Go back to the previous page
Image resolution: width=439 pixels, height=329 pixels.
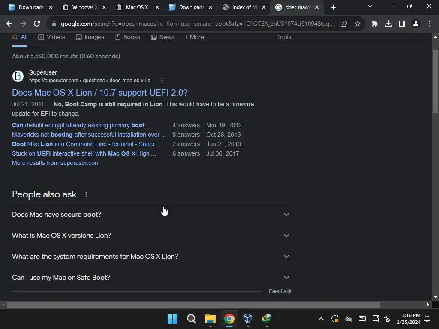[x=9, y=24]
